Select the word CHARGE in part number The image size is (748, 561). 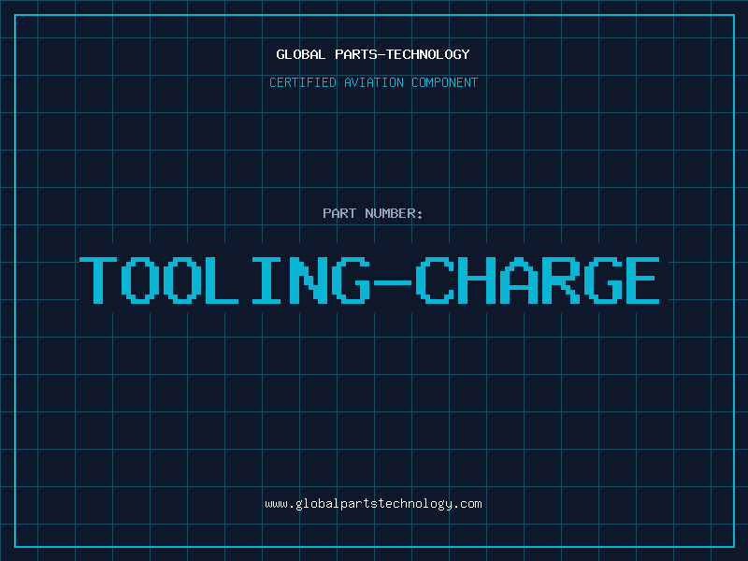point(538,279)
